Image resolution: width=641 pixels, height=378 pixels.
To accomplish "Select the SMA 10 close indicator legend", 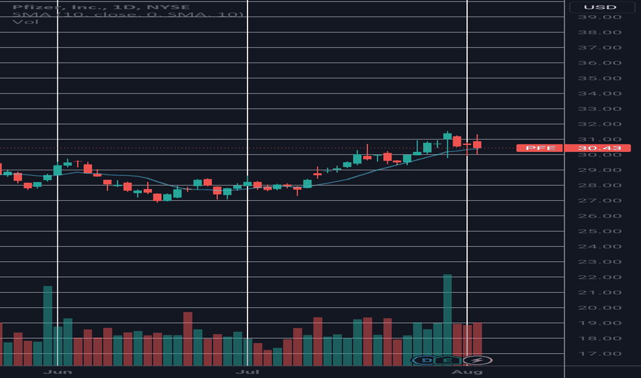I will click(128, 14).
